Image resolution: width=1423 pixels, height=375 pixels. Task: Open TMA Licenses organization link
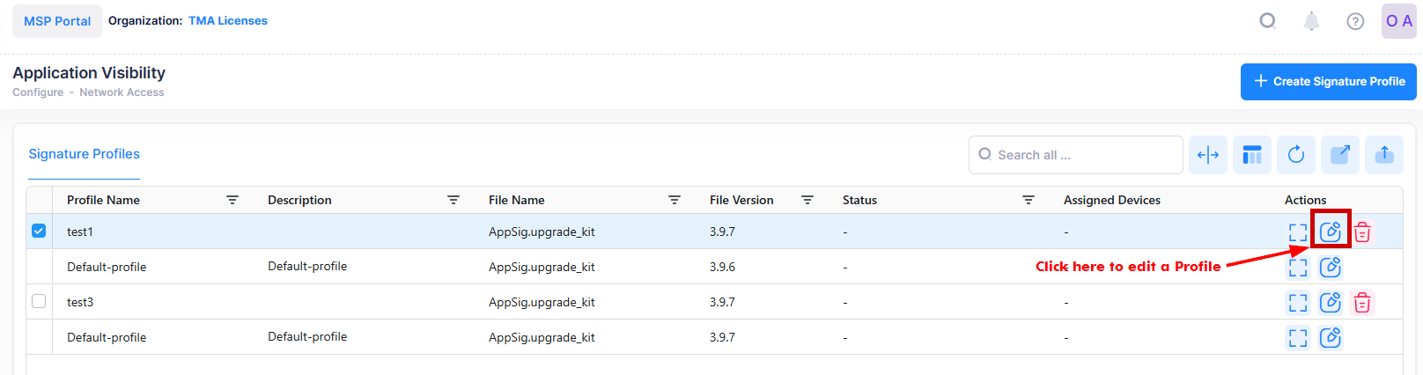pos(228,20)
